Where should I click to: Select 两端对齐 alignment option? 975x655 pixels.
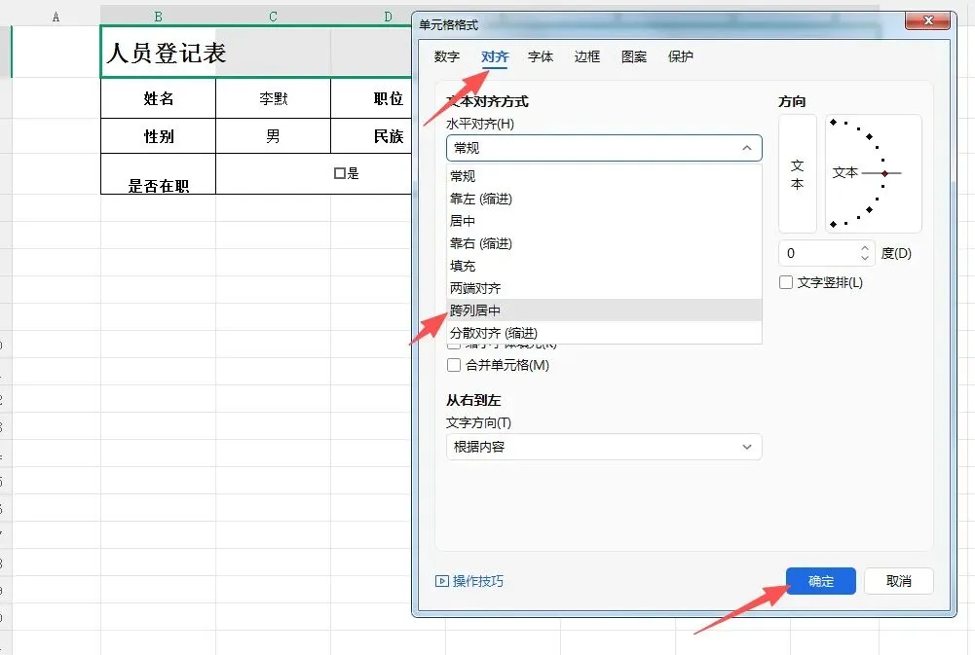coord(604,288)
